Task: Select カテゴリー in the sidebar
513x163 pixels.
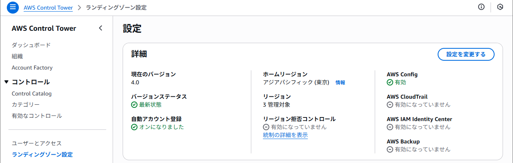Action: [x=26, y=105]
